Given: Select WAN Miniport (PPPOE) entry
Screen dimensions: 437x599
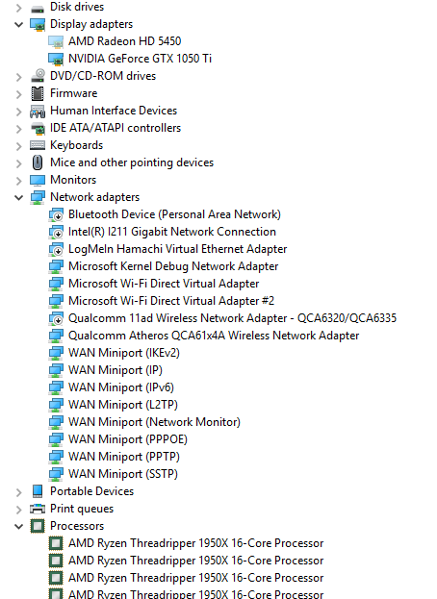Looking at the screenshot, I should tap(128, 439).
